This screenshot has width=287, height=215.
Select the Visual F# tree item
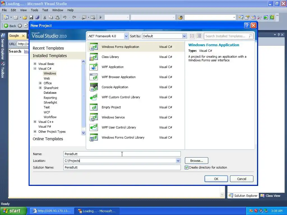[x=45, y=127]
